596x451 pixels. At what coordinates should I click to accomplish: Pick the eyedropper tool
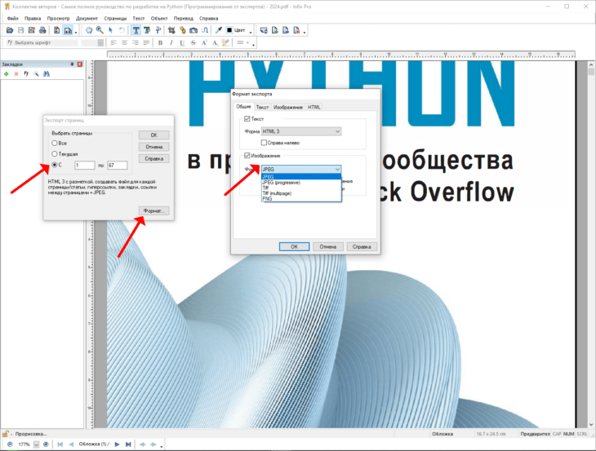(x=218, y=30)
